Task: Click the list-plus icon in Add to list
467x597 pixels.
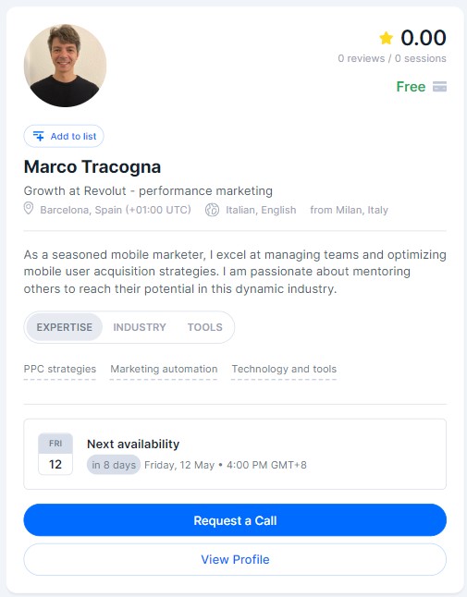Action: pyautogui.click(x=39, y=136)
